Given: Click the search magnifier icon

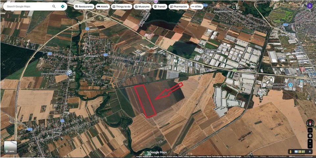Looking at the screenshot, I should 54,6.
